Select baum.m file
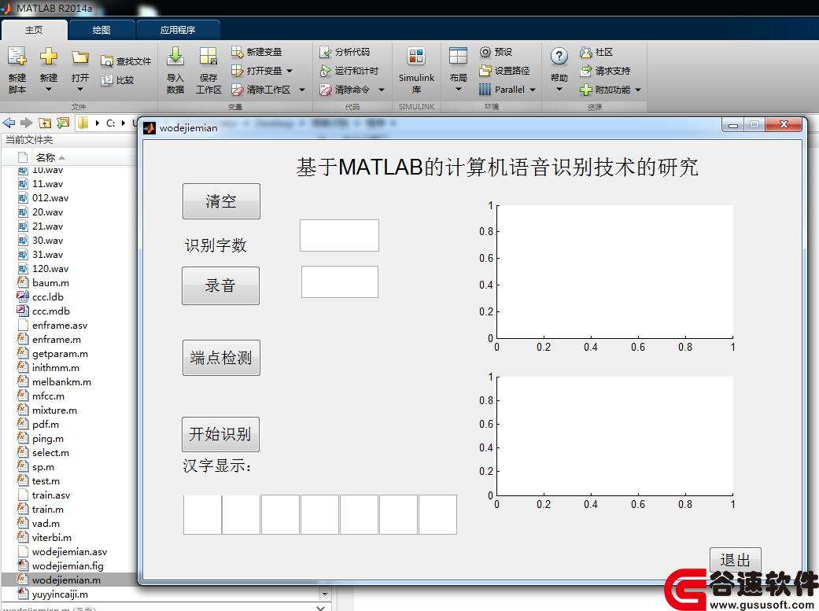Screen dimensions: 819x611 (50, 282)
